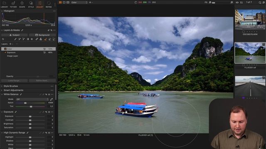Click the browser search magnifier icon

pos(260,2)
